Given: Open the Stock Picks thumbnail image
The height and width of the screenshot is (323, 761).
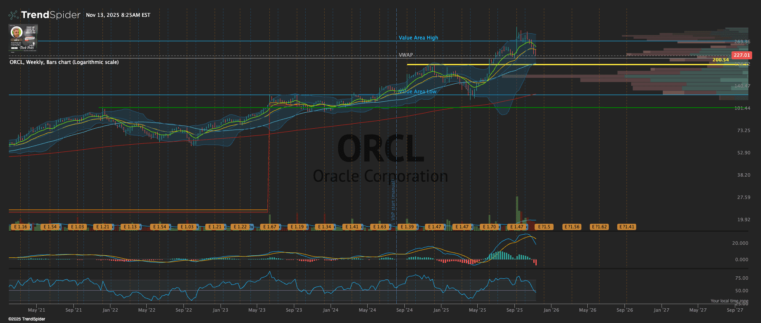Looking at the screenshot, I should (24, 37).
